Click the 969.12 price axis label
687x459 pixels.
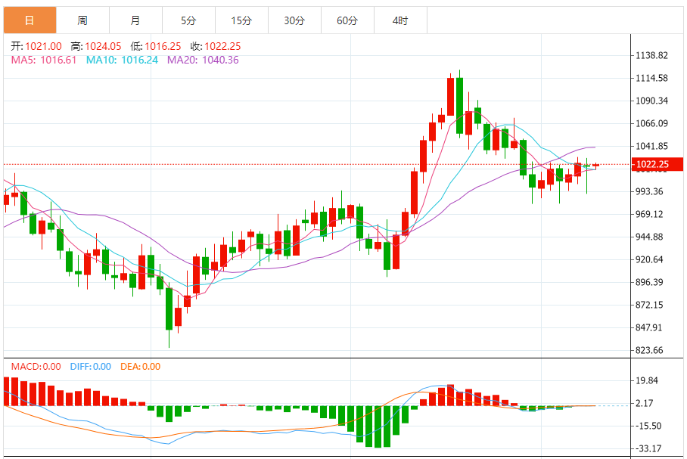pyautogui.click(x=649, y=214)
